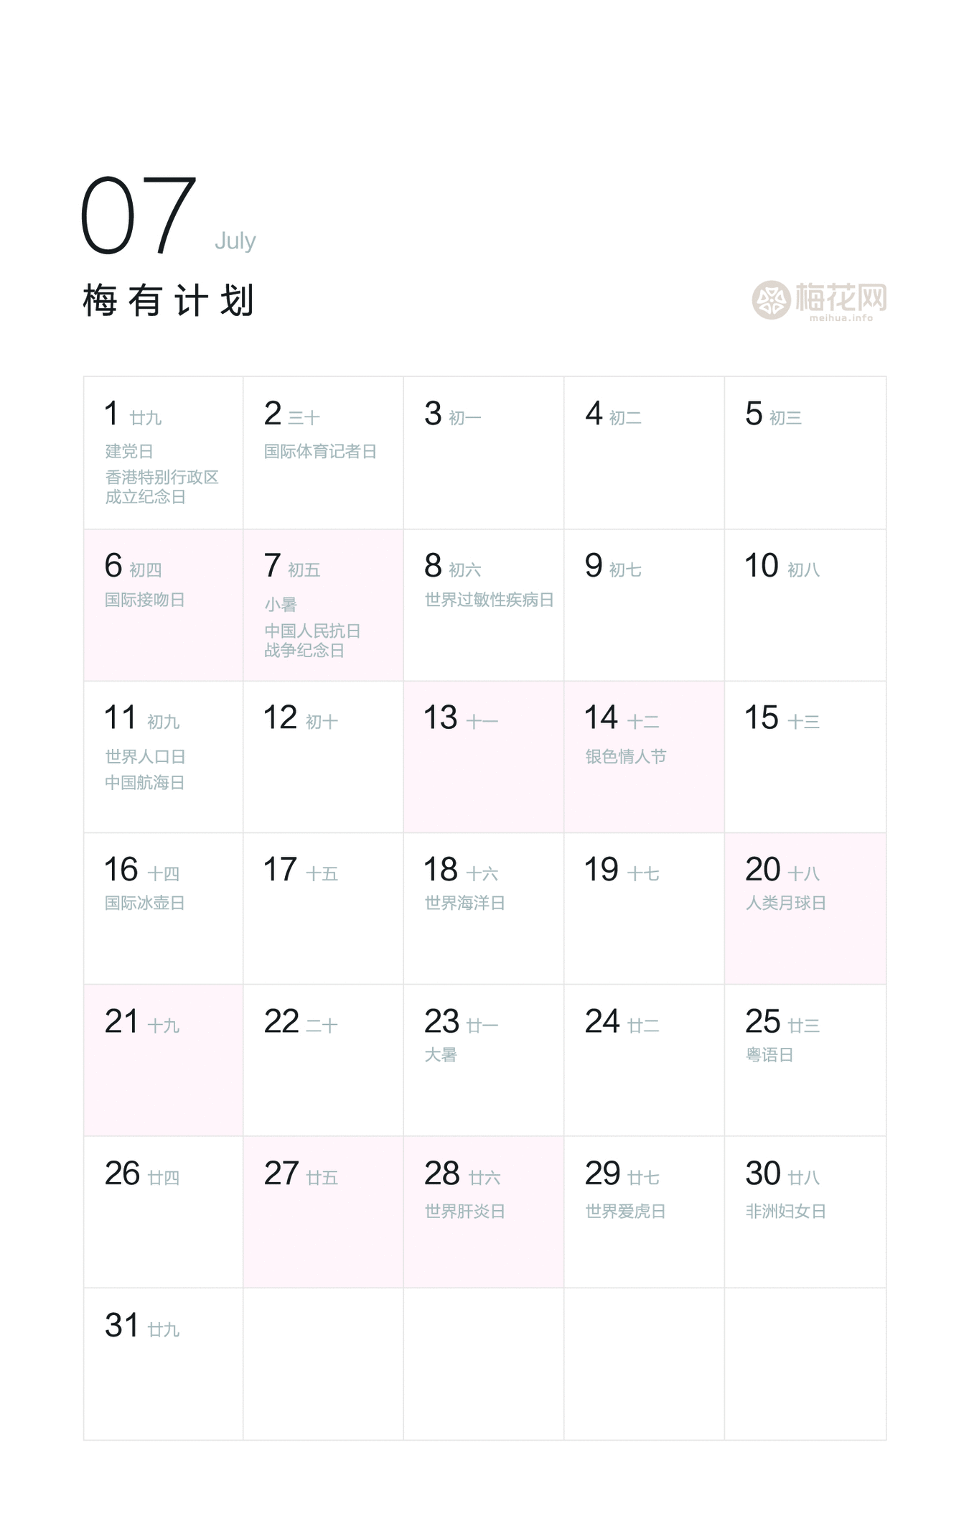Screen dimensions: 969x1524
Task: Click the July month label
Action: (x=235, y=241)
